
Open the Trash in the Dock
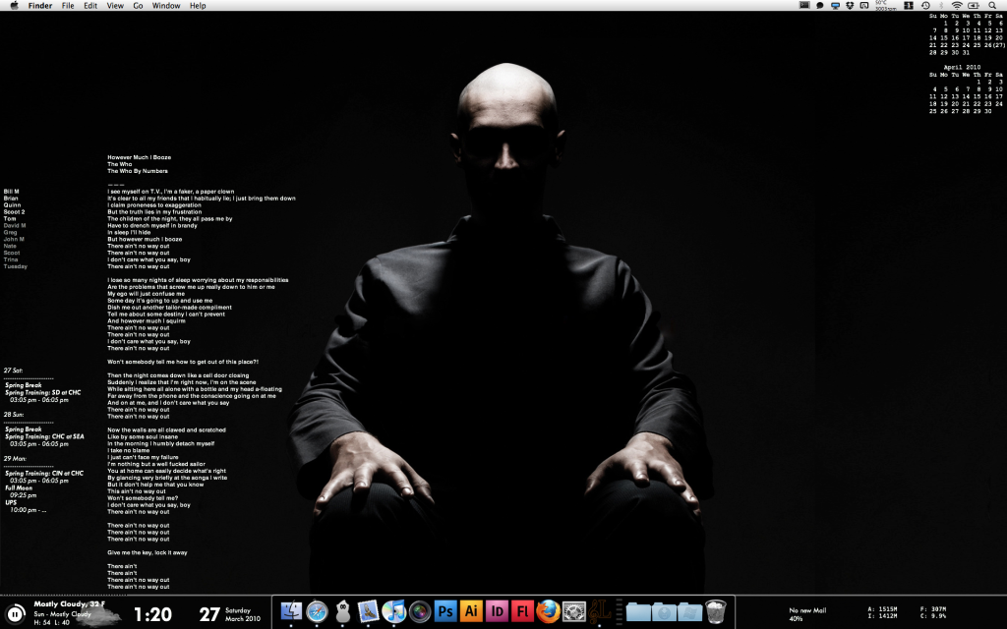[x=716, y=611]
